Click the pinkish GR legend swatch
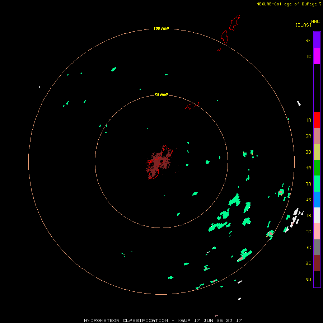This screenshot has height=323, width=323. tap(317, 136)
